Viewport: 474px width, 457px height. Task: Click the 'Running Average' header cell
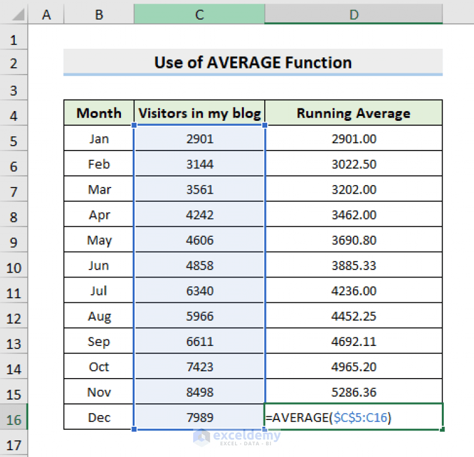[x=354, y=113]
